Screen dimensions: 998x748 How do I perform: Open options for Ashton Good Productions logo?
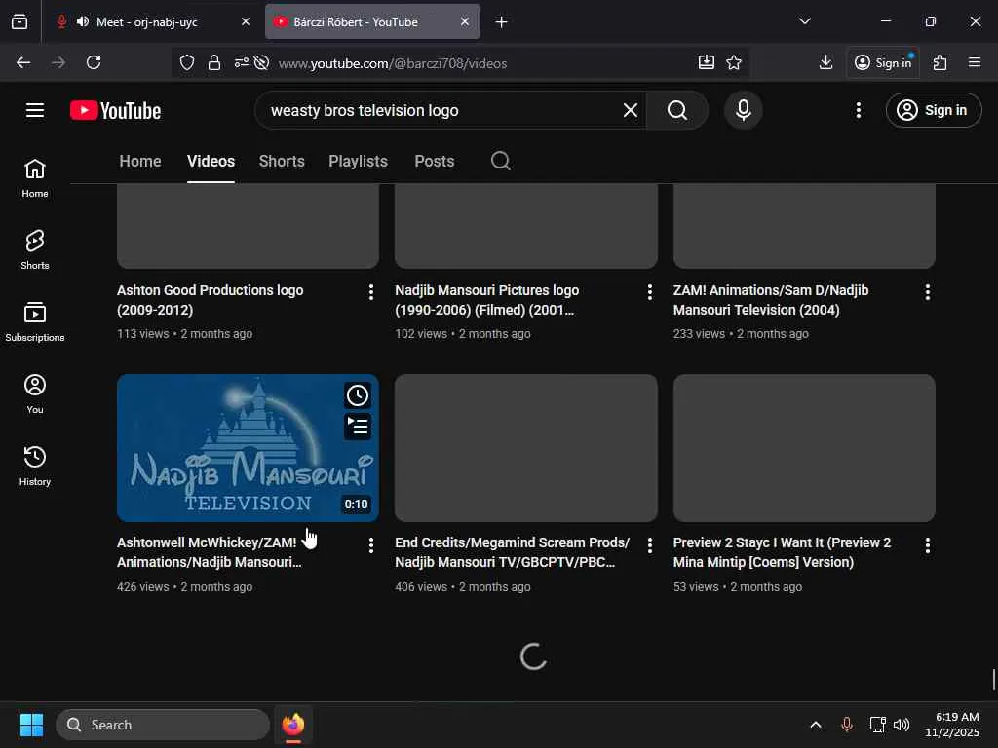point(371,292)
